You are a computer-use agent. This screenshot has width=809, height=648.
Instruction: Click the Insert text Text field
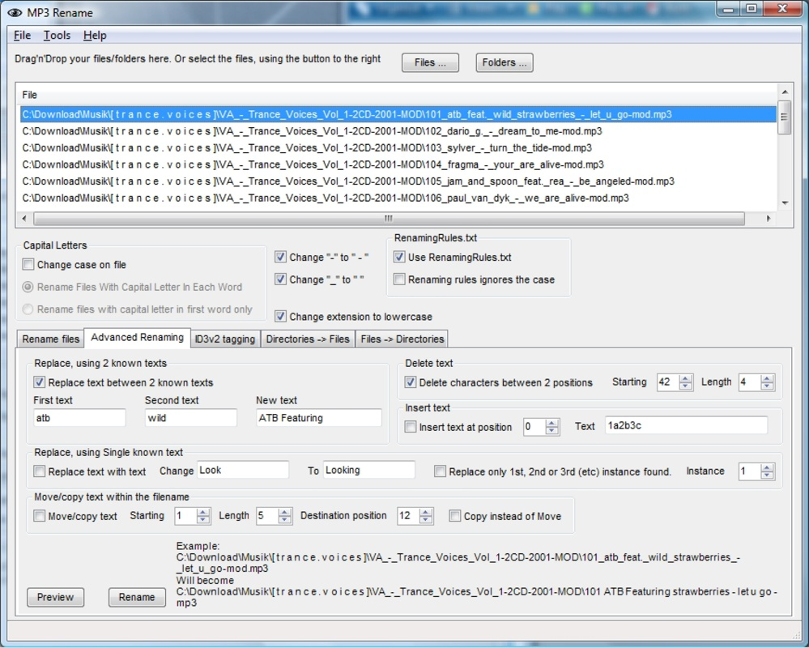pyautogui.click(x=686, y=425)
